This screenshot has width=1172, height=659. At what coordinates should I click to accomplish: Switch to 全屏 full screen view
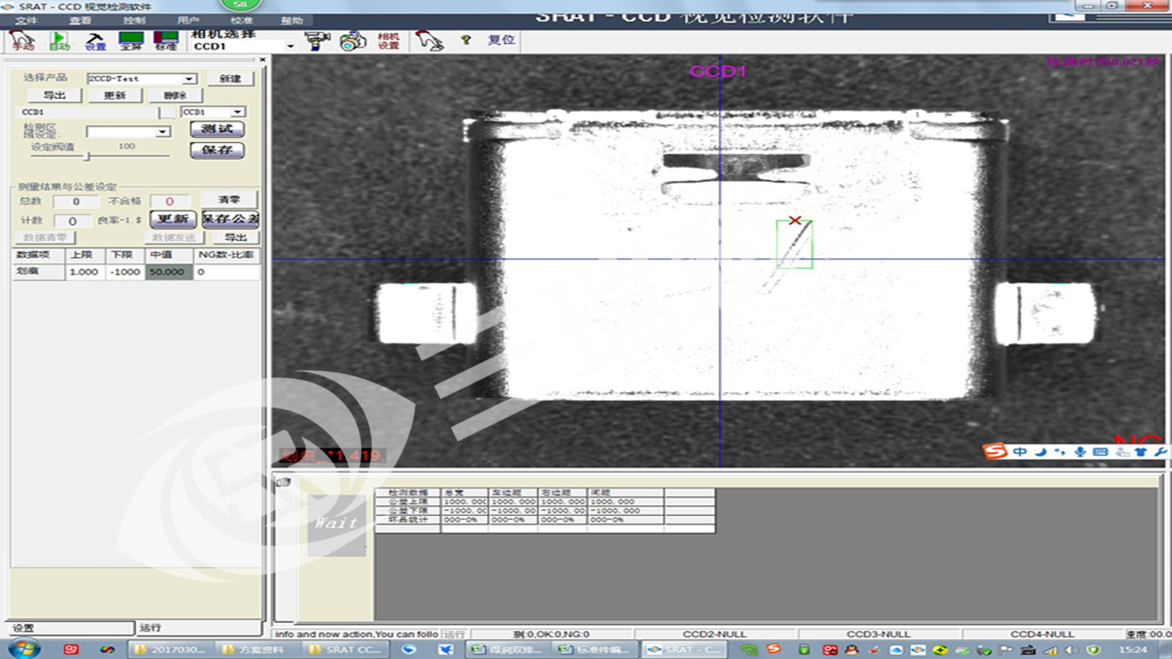pos(130,41)
